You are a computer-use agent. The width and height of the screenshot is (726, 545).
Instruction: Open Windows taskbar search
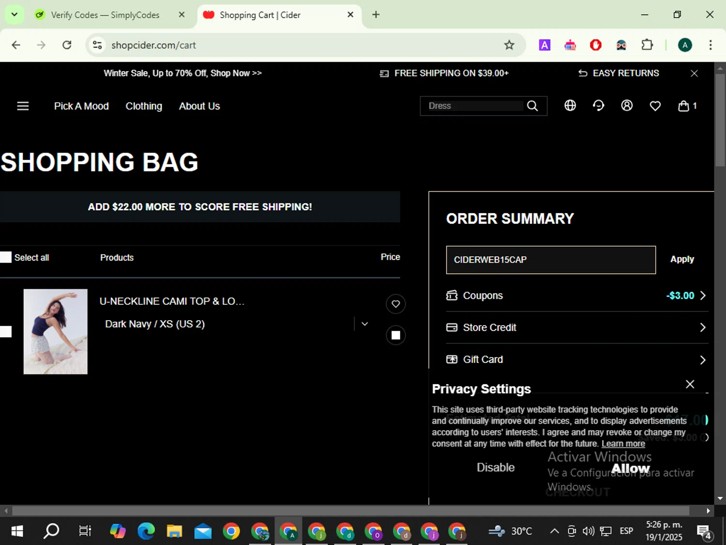51,531
